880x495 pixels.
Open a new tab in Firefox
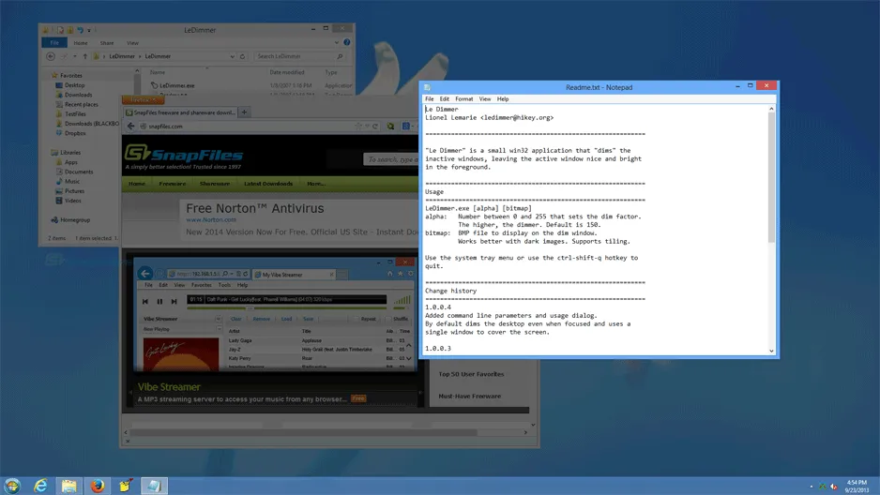pos(245,112)
